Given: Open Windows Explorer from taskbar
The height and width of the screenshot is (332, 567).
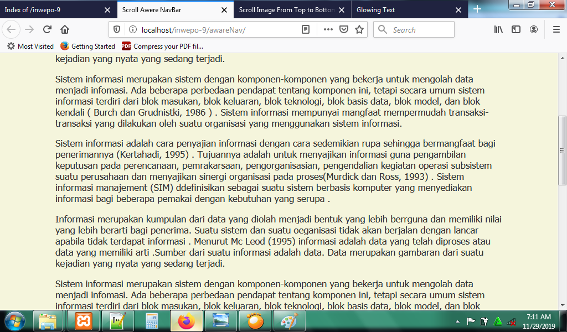Looking at the screenshot, I should [x=48, y=321].
